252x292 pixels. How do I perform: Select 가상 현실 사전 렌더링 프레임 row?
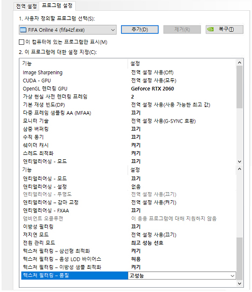point(129,97)
